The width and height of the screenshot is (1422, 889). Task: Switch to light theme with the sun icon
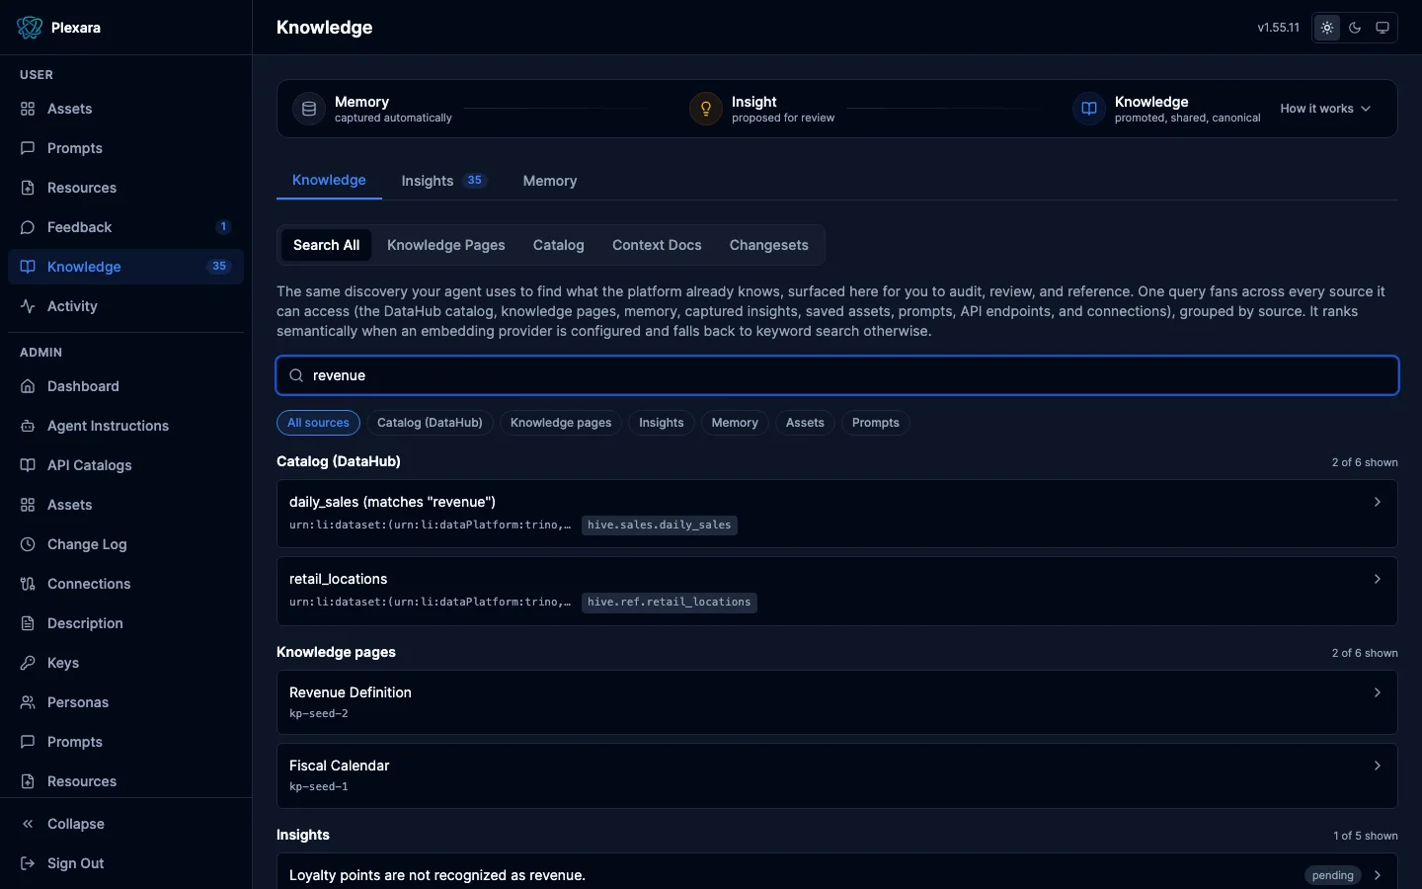(1327, 28)
